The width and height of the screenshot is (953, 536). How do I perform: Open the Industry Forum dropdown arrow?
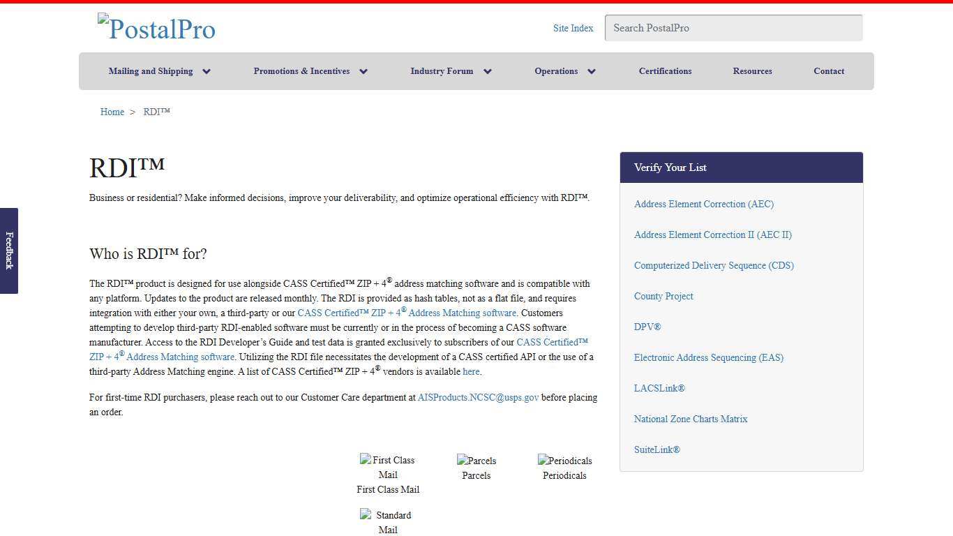[x=488, y=71]
